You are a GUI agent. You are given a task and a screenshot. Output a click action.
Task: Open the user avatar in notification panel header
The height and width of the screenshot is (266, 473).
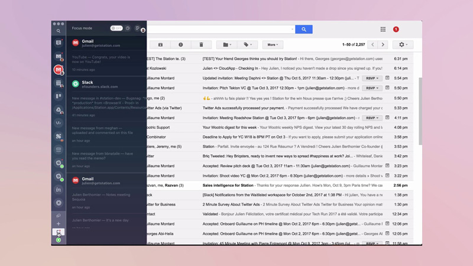coord(143,30)
